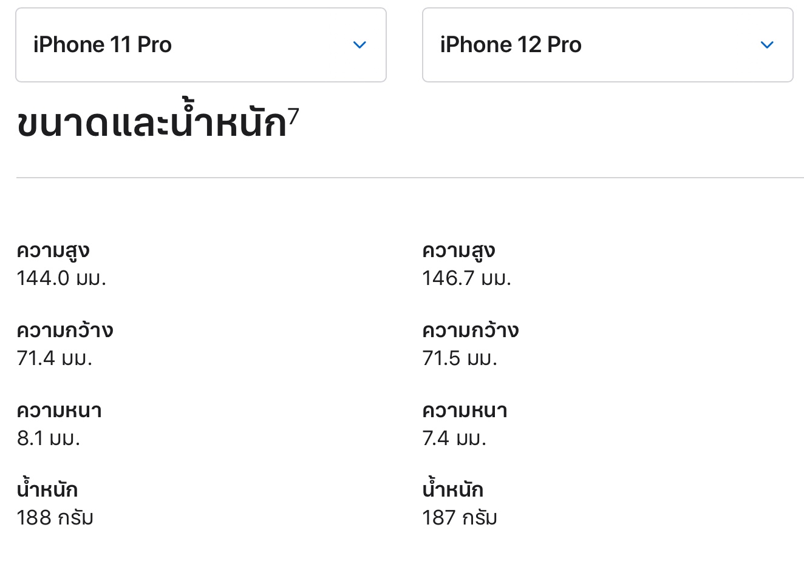
Task: Click the chevron arrow beside iPhone 11 Pro
Action: click(x=359, y=45)
